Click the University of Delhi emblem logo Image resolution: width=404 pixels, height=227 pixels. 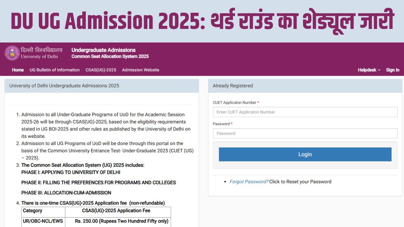(x=12, y=53)
